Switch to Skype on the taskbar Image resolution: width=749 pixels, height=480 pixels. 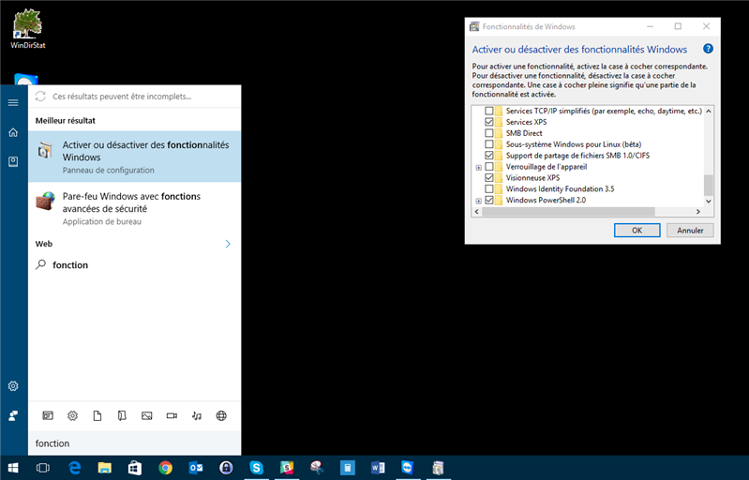coord(257,468)
